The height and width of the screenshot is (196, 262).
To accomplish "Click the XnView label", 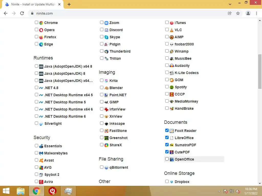I will pos(116,116).
